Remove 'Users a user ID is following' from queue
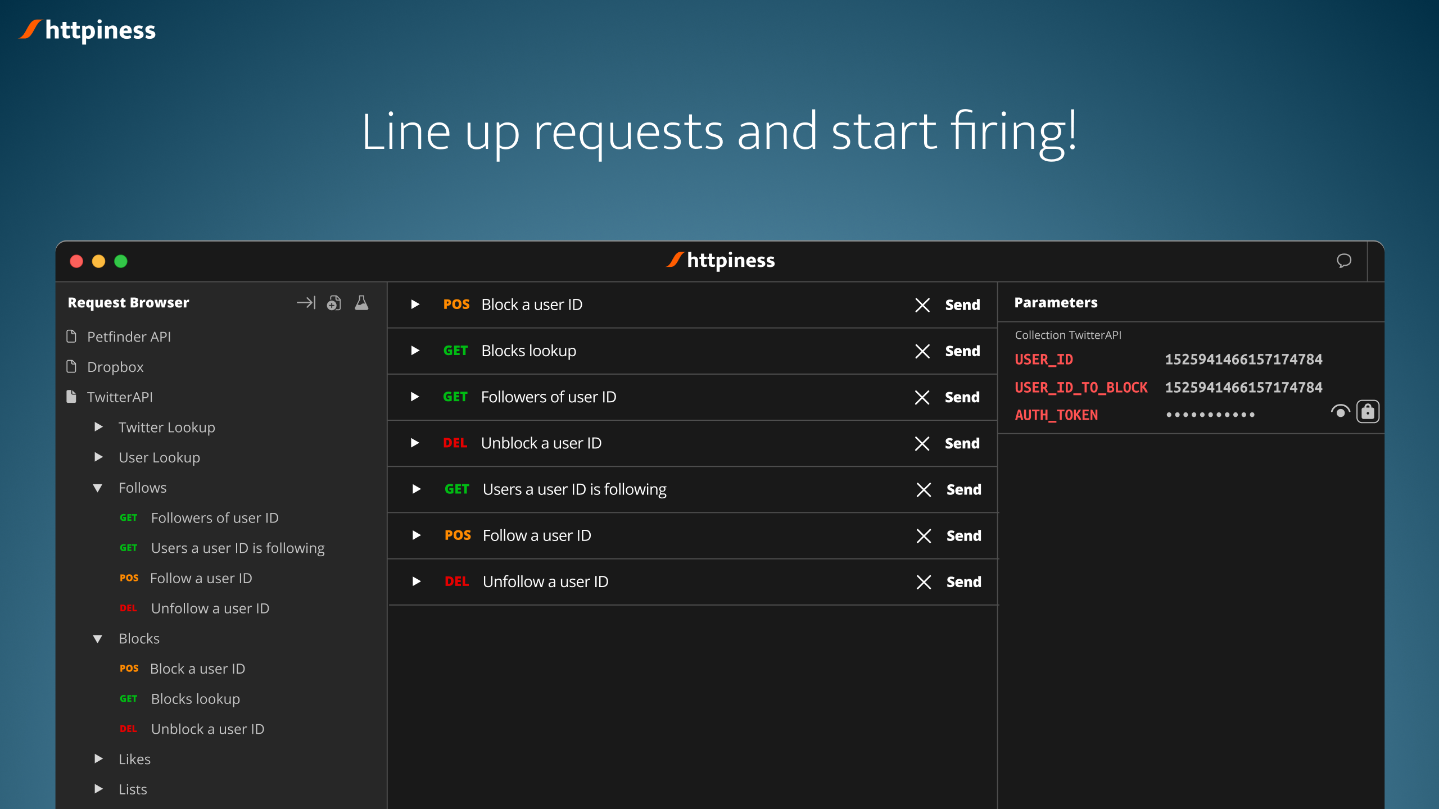This screenshot has width=1439, height=809. [x=924, y=489]
